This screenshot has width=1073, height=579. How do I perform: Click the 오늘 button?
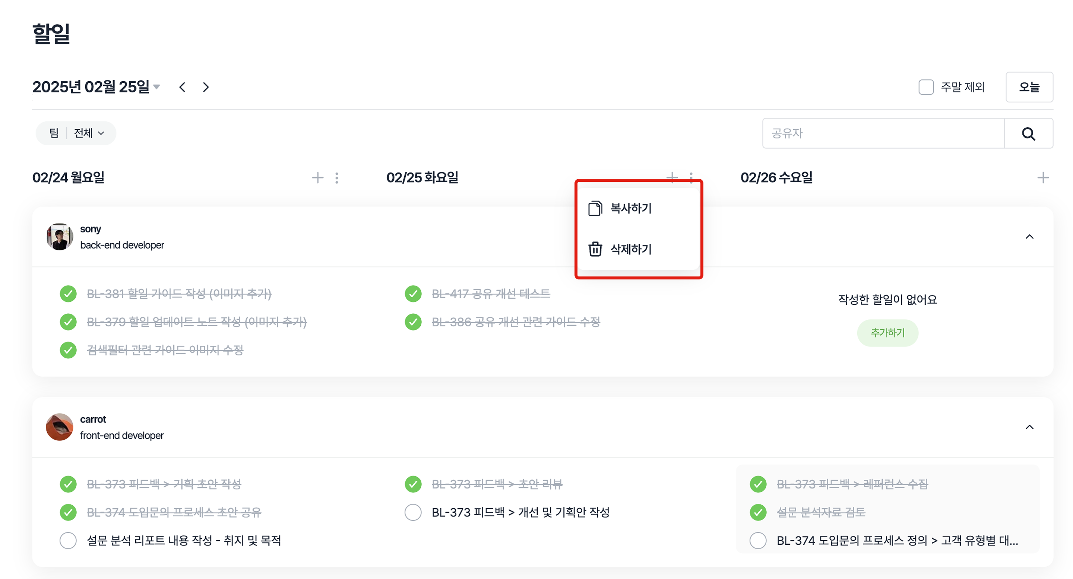tap(1029, 87)
